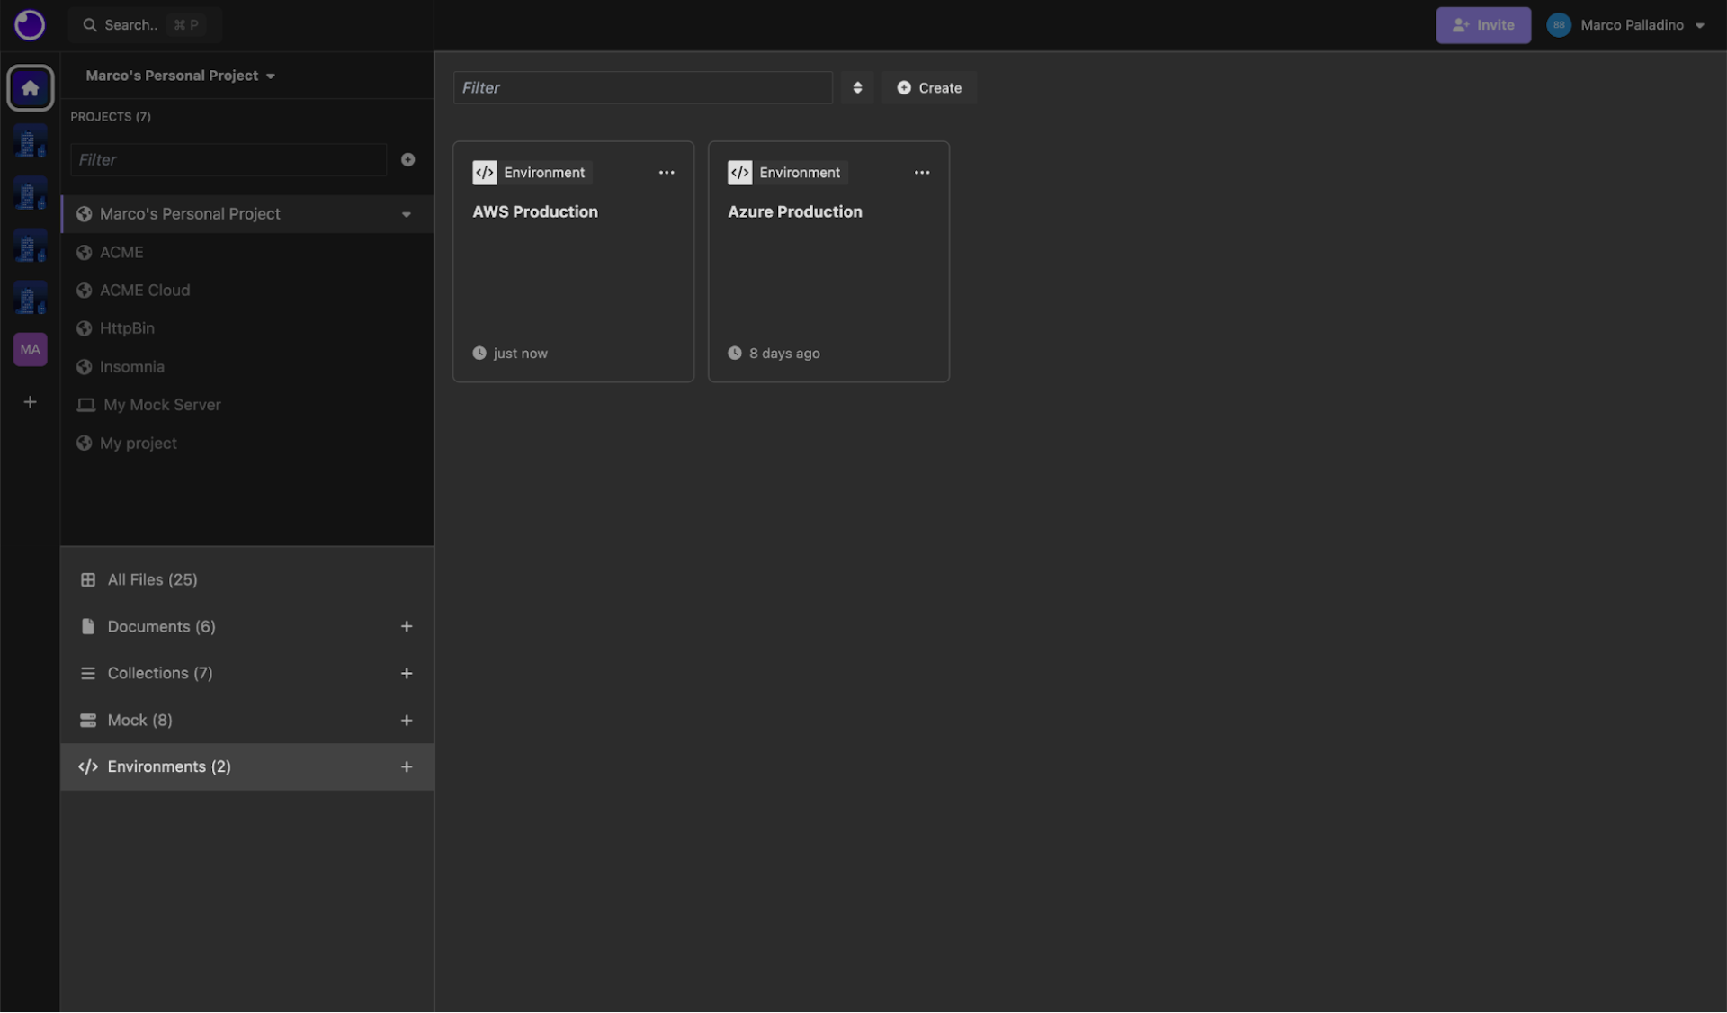Switch to Collections (7) section
This screenshot has height=1013, width=1727.
coord(160,674)
